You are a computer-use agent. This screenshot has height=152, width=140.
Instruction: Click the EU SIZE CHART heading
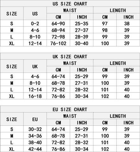pos(70,110)
